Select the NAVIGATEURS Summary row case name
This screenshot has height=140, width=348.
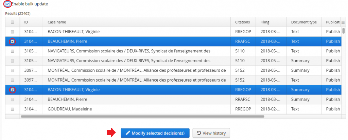129,61
